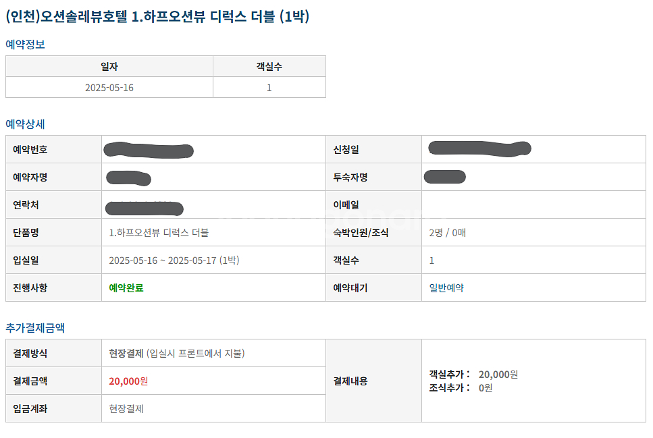Click the redacted 연락처 phone value

coord(144,208)
